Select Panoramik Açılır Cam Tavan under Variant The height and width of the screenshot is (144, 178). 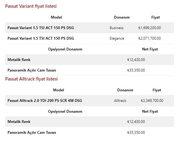tap(90, 70)
